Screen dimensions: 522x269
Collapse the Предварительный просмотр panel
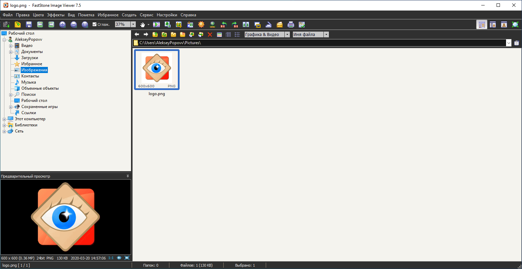click(x=128, y=176)
